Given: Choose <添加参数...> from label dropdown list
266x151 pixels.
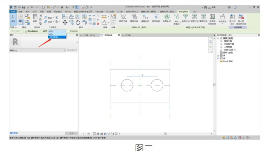Looking at the screenshot, I should [x=57, y=37].
